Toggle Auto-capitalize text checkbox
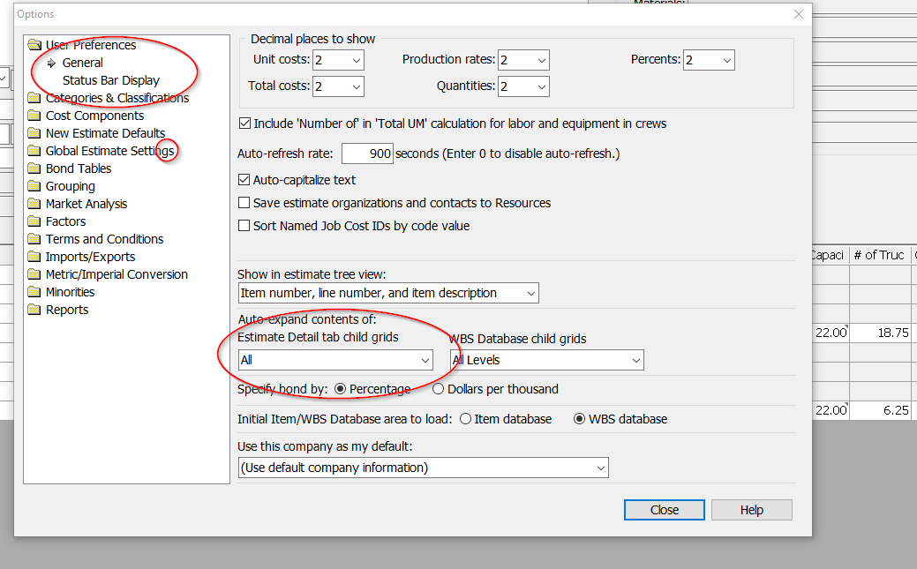 coord(244,180)
